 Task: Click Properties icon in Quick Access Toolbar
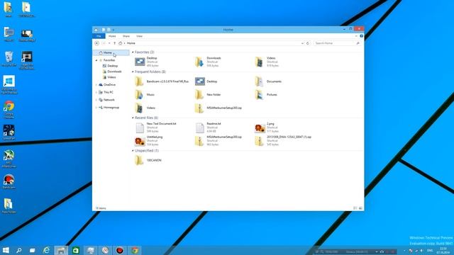[x=104, y=30]
